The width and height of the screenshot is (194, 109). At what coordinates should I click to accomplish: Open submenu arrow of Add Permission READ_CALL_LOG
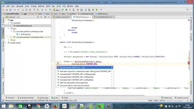click(112, 68)
